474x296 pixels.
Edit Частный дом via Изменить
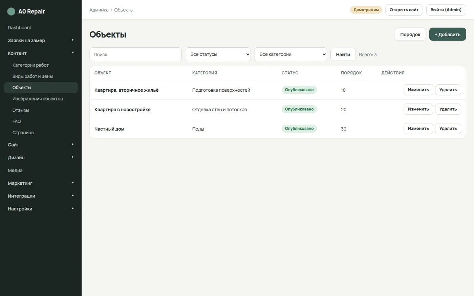coord(418,129)
